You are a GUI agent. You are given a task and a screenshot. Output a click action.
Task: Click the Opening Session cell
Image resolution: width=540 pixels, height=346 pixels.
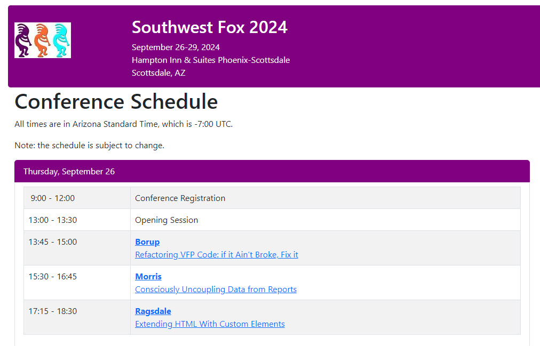[325, 220]
